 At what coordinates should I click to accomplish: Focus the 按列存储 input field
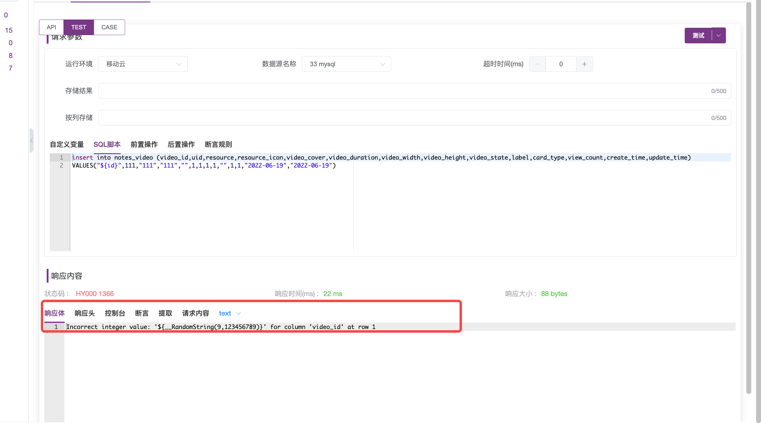415,118
